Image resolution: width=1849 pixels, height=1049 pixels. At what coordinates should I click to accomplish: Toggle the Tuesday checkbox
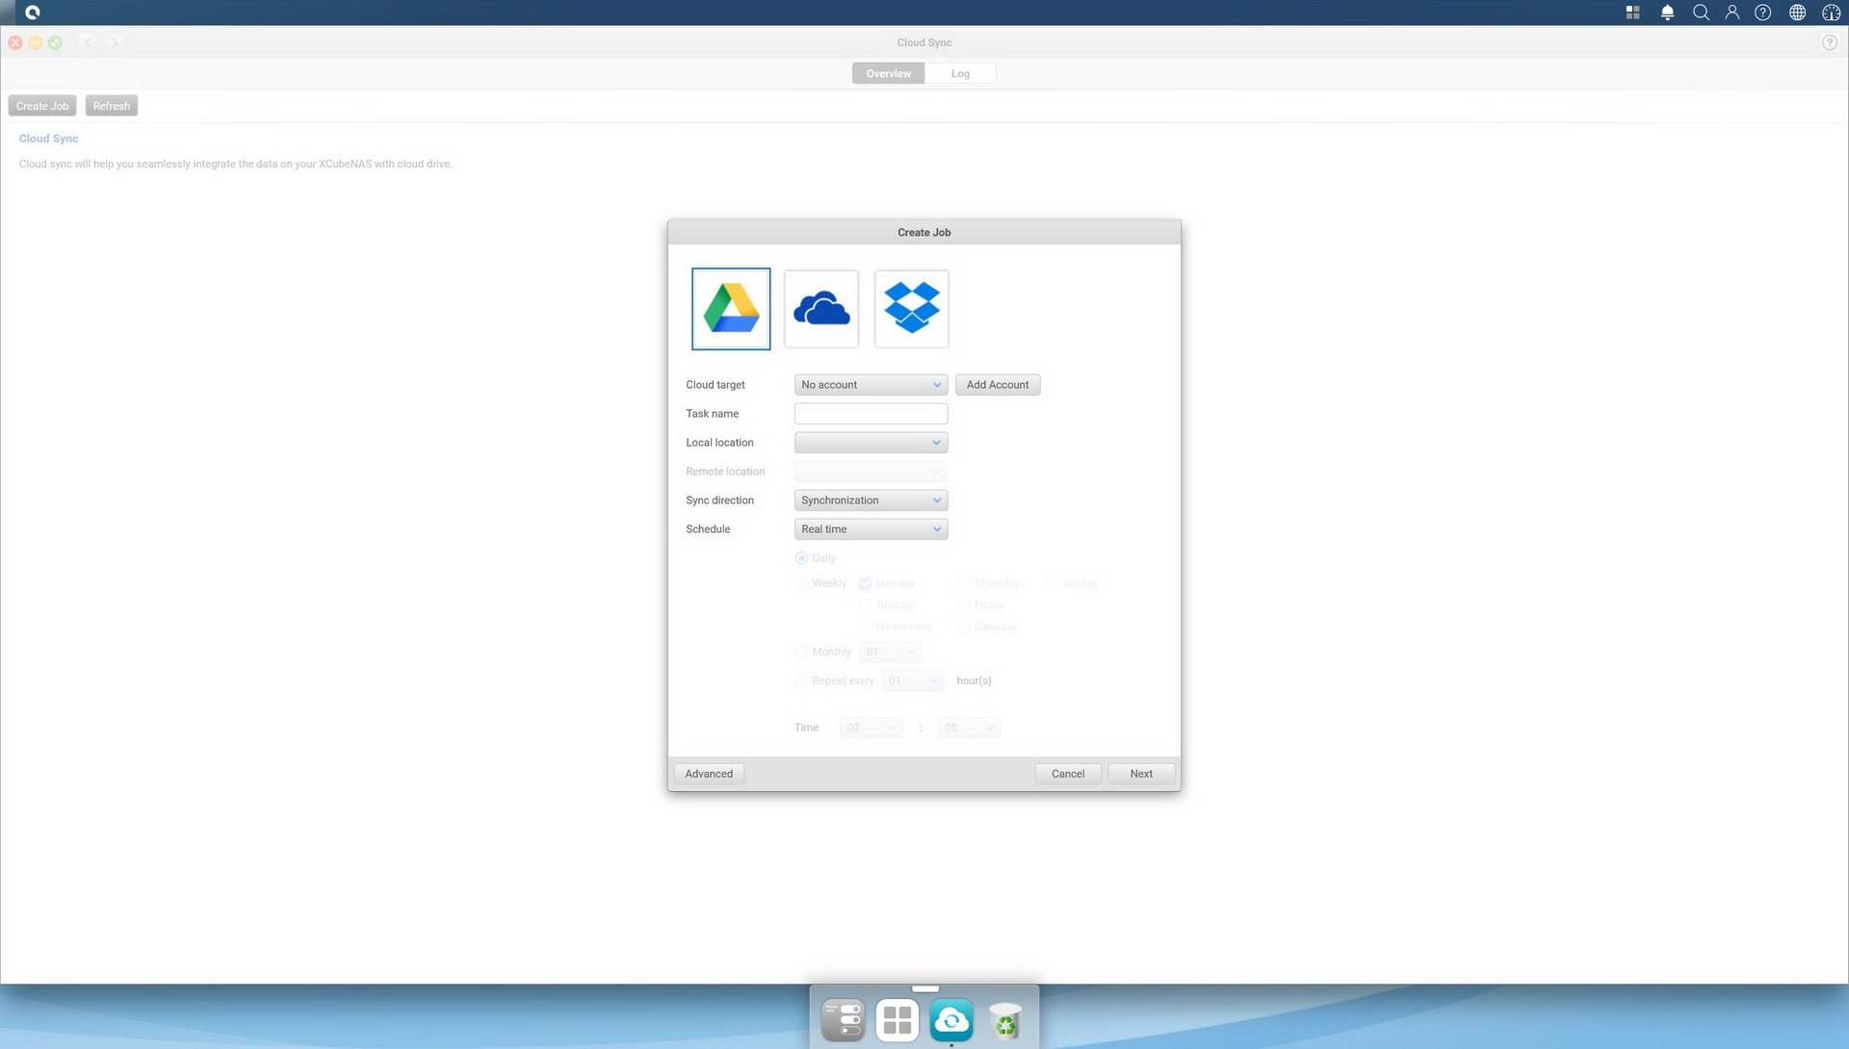[x=865, y=605]
